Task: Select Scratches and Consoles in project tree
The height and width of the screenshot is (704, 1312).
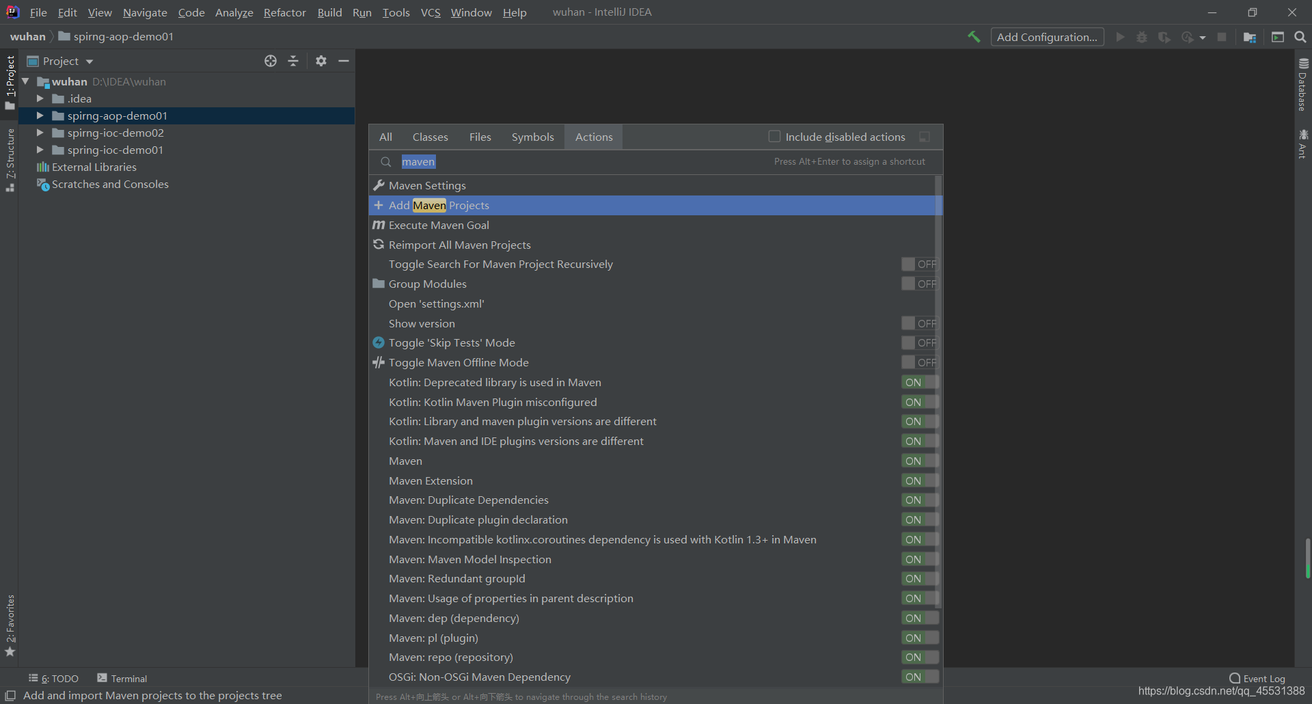Action: 102,184
